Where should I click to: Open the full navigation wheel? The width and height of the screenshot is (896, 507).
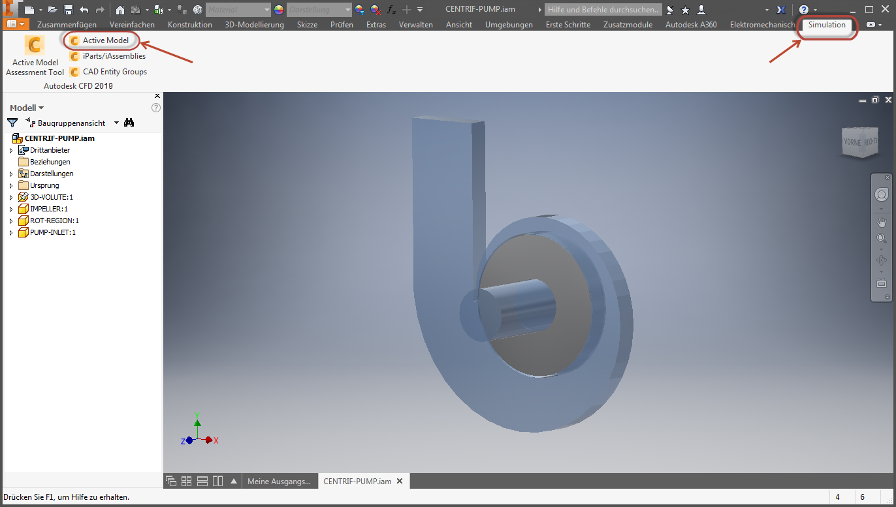click(881, 195)
